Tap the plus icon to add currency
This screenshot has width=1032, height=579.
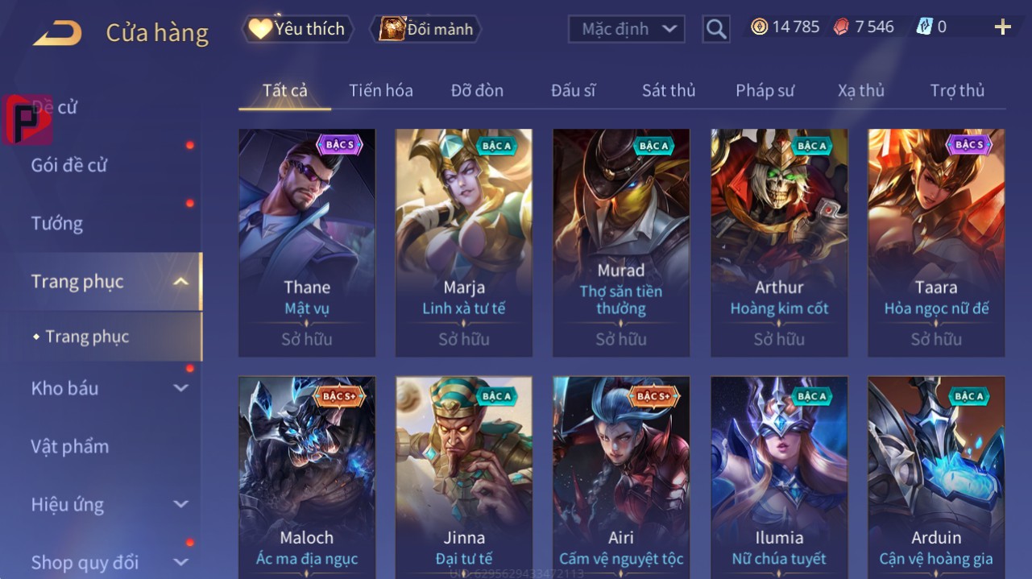[1002, 28]
